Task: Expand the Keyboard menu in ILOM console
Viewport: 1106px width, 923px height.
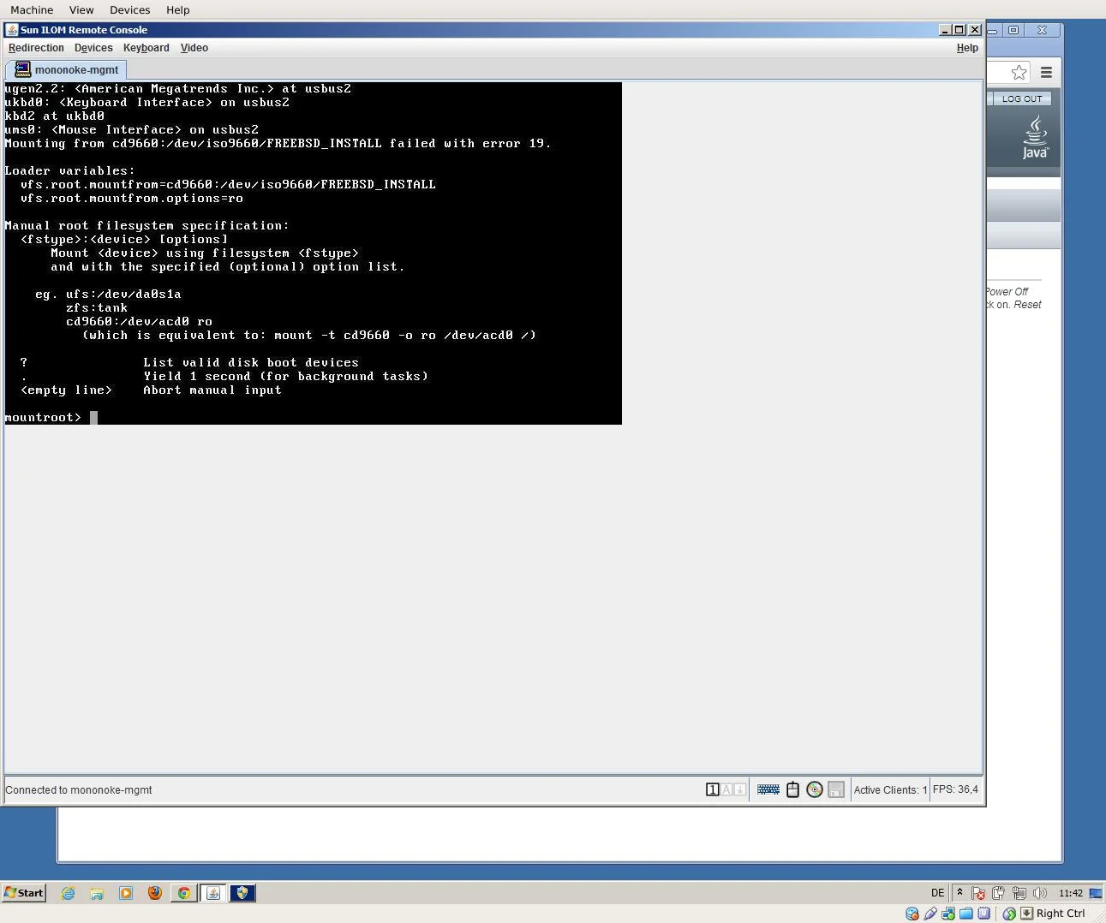Action: coord(146,48)
